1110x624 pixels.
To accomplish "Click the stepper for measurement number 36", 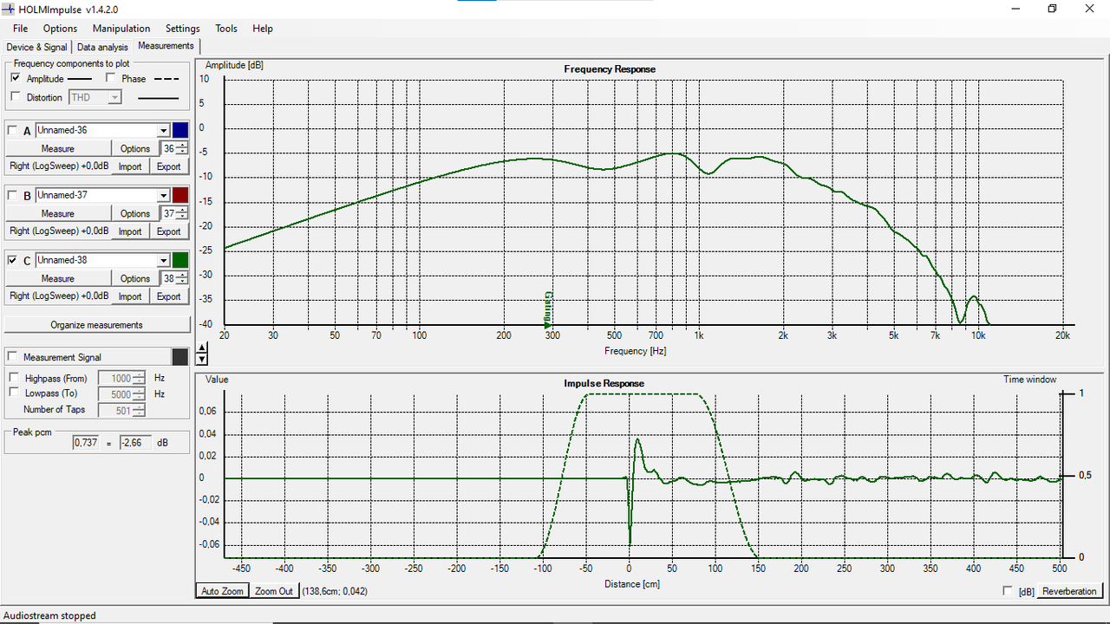I will pos(182,148).
